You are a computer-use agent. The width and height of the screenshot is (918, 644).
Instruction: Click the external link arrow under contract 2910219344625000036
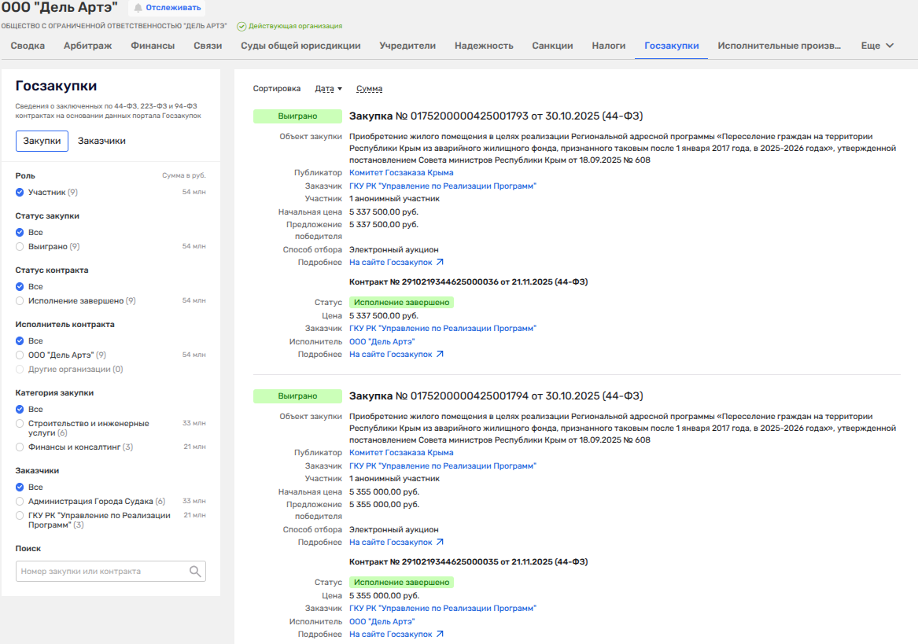[440, 355]
